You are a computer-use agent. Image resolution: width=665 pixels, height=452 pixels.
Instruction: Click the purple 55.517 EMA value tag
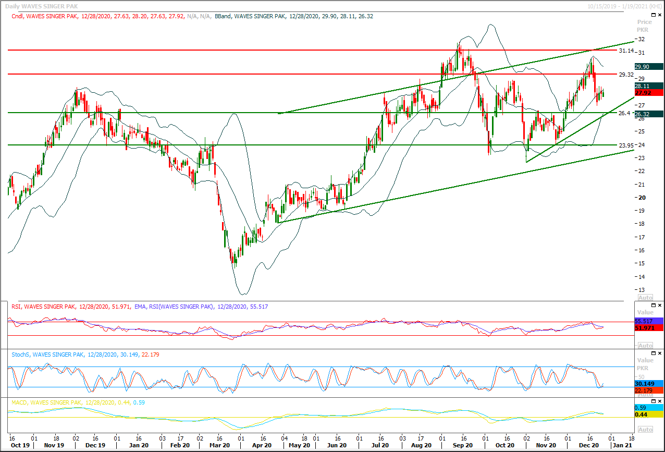pyautogui.click(x=649, y=321)
